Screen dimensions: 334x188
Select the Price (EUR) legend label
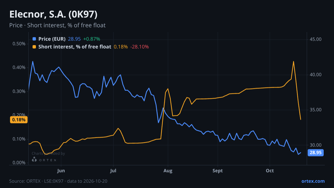pyautogui.click(x=52, y=39)
